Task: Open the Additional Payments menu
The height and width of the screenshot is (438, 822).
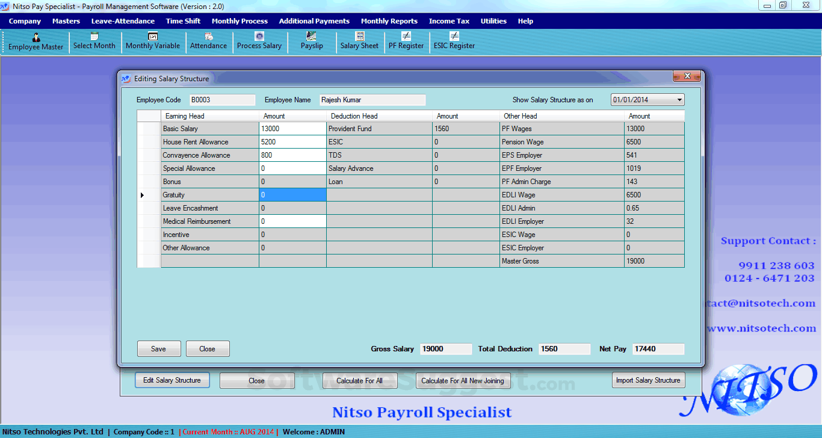Action: point(314,21)
